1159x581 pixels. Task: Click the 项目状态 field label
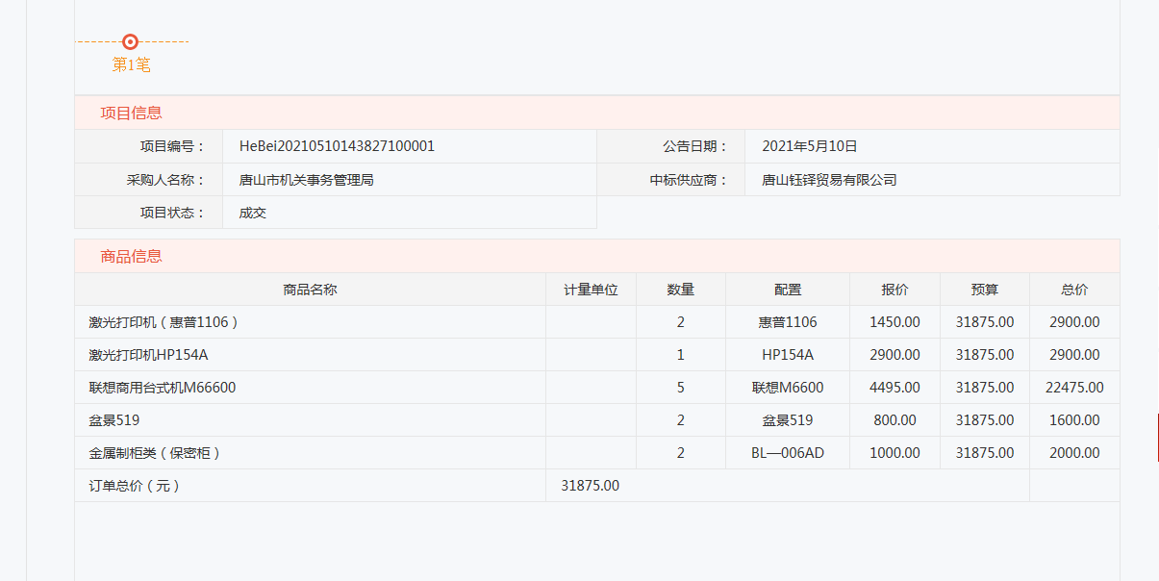click(x=173, y=213)
